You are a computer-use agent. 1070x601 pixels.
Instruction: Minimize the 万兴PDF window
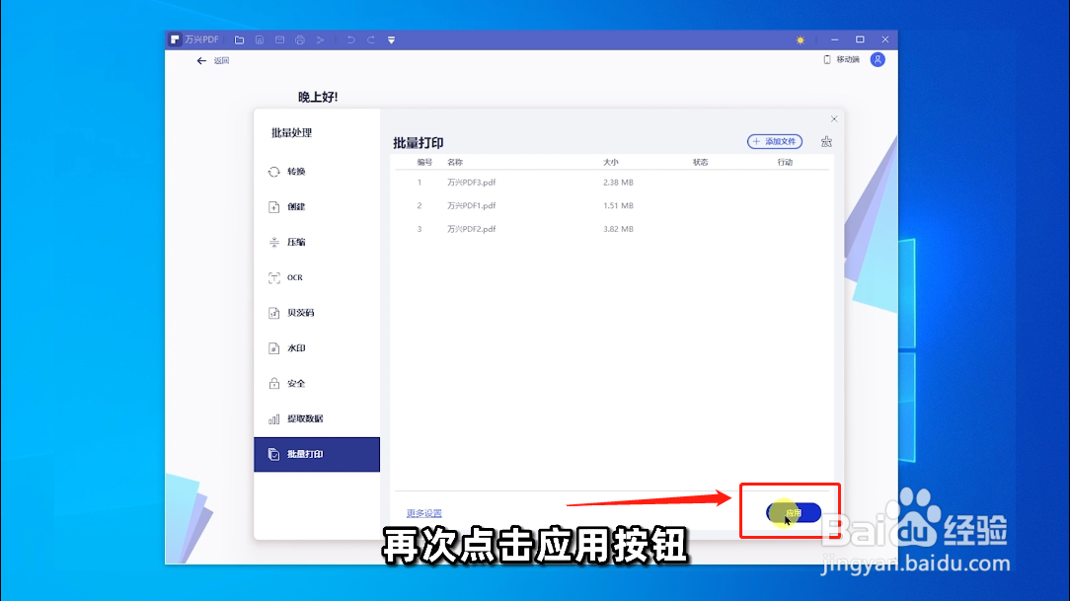(x=834, y=40)
